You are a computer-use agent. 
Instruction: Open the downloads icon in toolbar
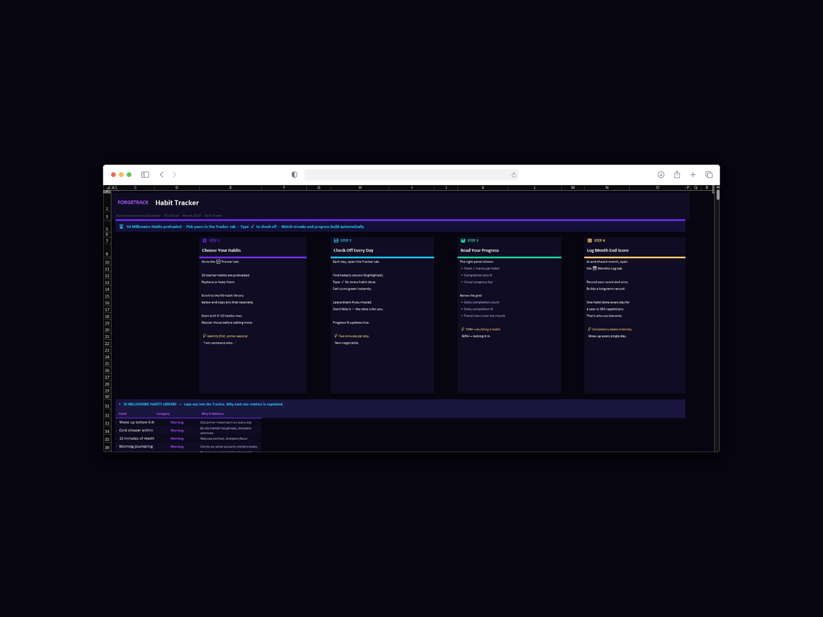point(661,175)
